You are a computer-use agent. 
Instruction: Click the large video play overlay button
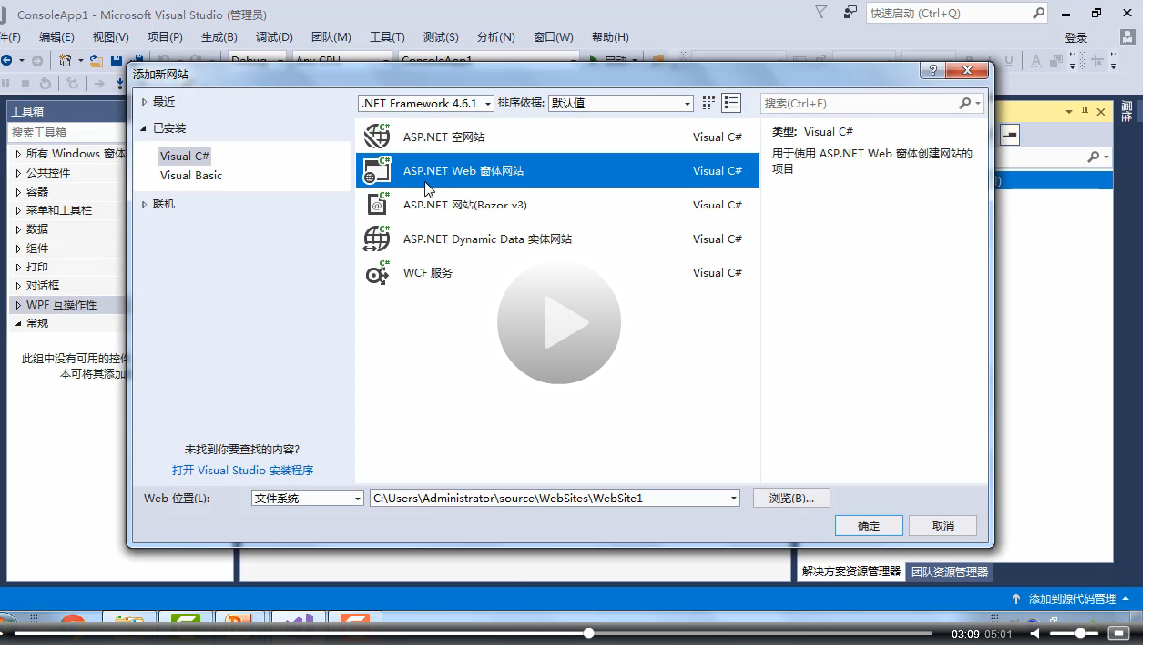pyautogui.click(x=559, y=322)
